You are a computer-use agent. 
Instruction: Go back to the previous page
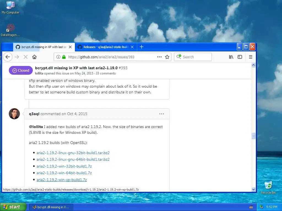pos(7,57)
